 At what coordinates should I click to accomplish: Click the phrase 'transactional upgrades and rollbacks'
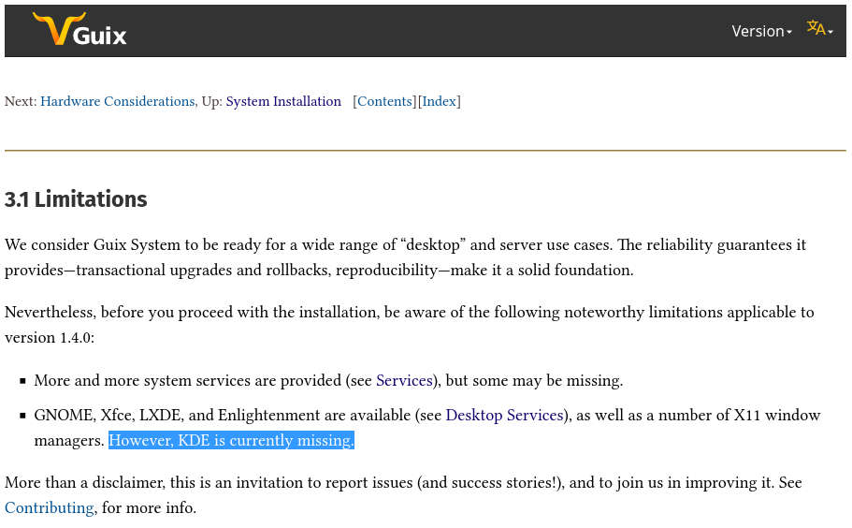click(x=202, y=271)
